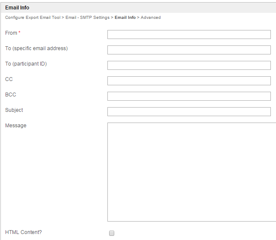Click the 'HTML Content?' label text
The width and height of the screenshot is (276, 240).
click(x=24, y=232)
